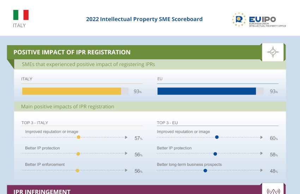Click blue dot on EU's Better IP protection row
Viewport: 300px width, 194px height.
pos(215,154)
